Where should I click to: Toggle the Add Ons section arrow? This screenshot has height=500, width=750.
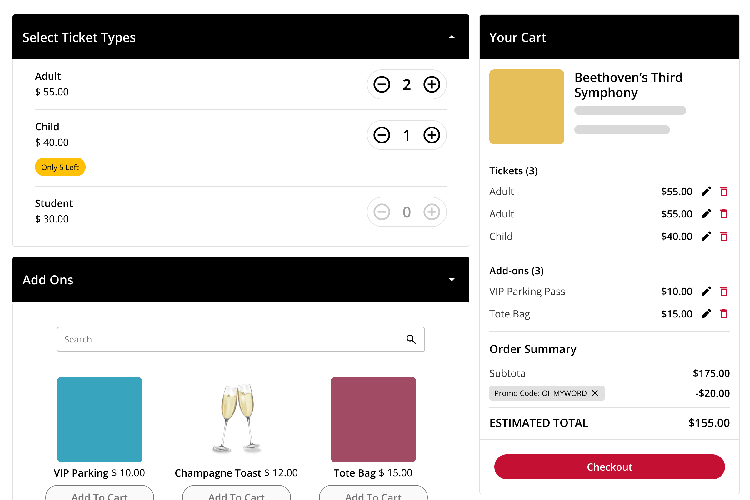pos(452,280)
